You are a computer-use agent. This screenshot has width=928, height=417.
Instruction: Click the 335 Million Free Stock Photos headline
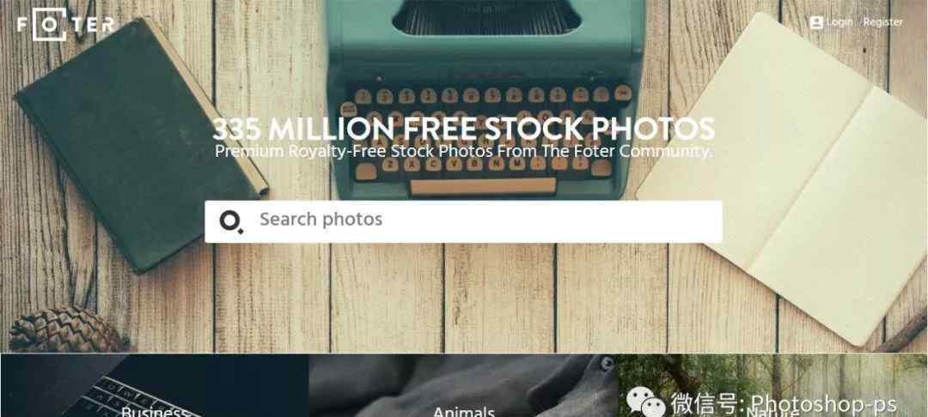point(463,129)
